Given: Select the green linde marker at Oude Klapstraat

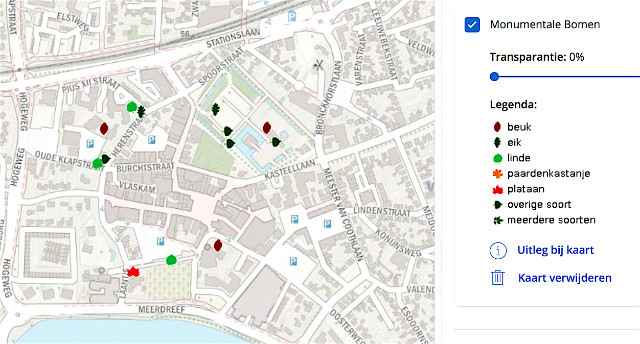Looking at the screenshot, I should (97, 164).
